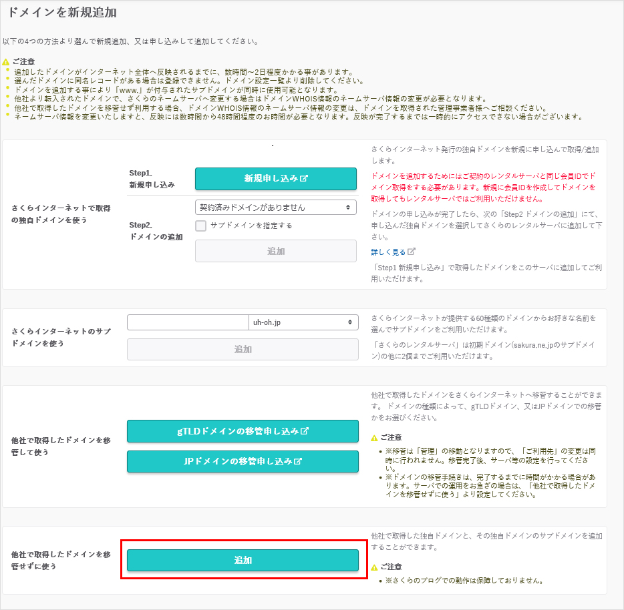Expand the uh-oh.jp domain dropdown
The image size is (624, 610).
pos(303,322)
